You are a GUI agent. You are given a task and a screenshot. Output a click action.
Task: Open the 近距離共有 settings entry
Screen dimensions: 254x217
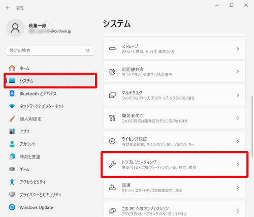pyautogui.click(x=174, y=72)
